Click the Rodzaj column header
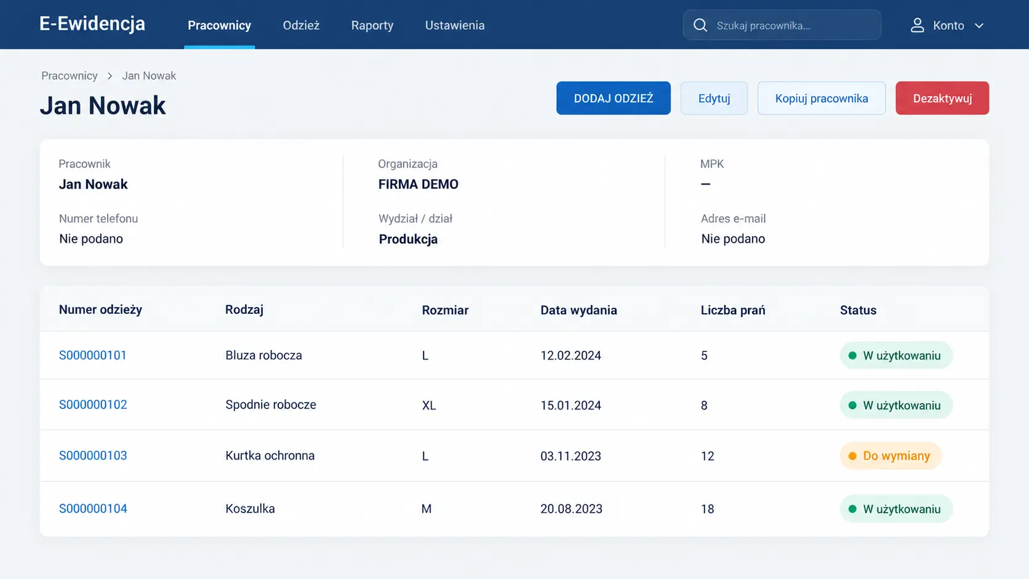This screenshot has width=1029, height=579. pos(244,309)
